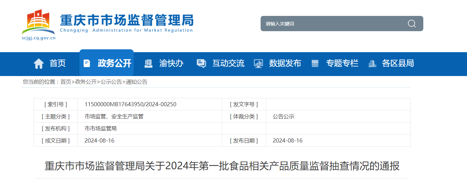
Task: Open the 首页 navigation menu item
Action: [57, 63]
